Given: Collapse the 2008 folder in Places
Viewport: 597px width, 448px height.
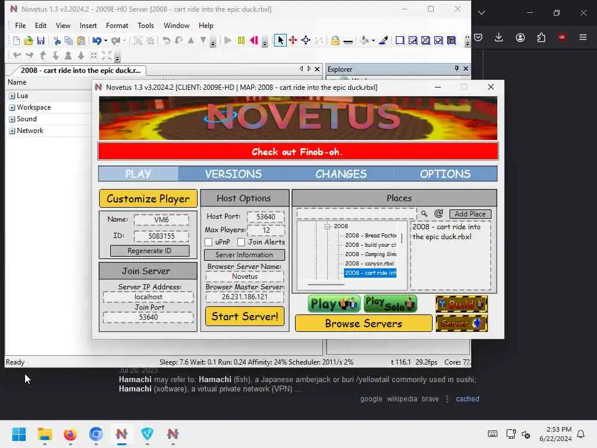Looking at the screenshot, I should [x=327, y=226].
